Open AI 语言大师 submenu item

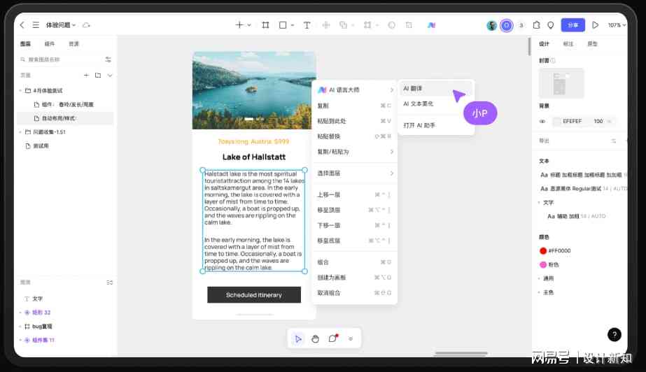pyautogui.click(x=355, y=90)
